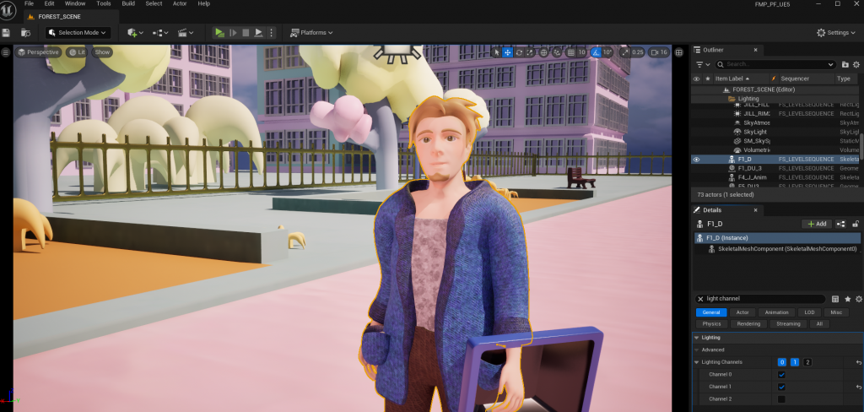Open the Selection Mode dropdown
Image resolution: width=864 pixels, height=412 pixels.
[x=78, y=32]
